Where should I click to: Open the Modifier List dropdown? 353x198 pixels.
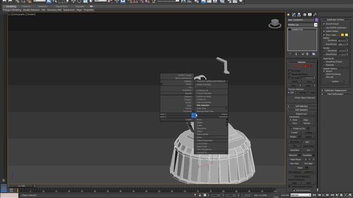[315, 25]
